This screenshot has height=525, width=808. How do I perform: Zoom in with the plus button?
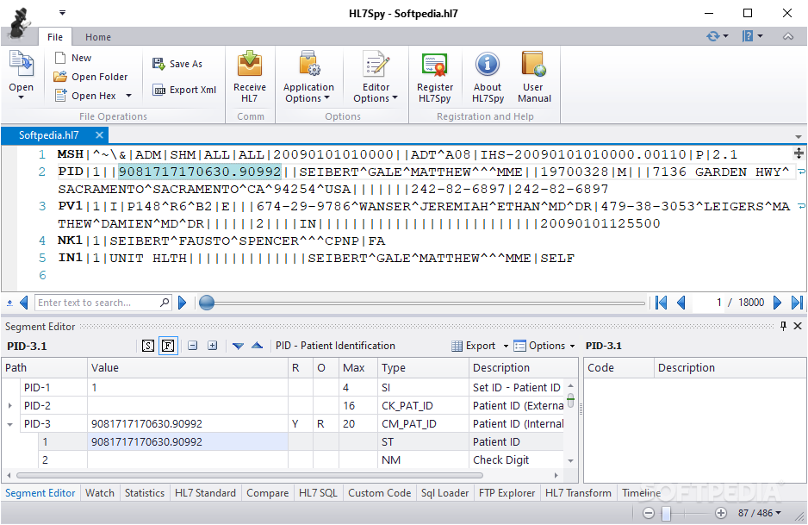pyautogui.click(x=721, y=513)
